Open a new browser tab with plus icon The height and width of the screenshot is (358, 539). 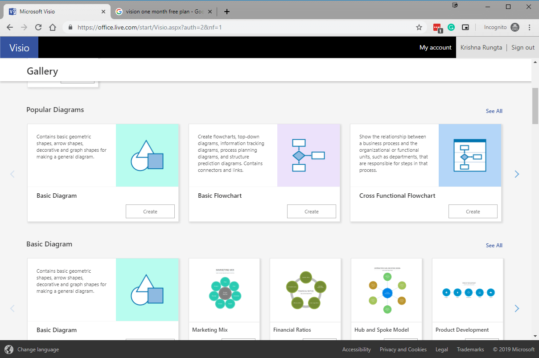[x=227, y=12]
